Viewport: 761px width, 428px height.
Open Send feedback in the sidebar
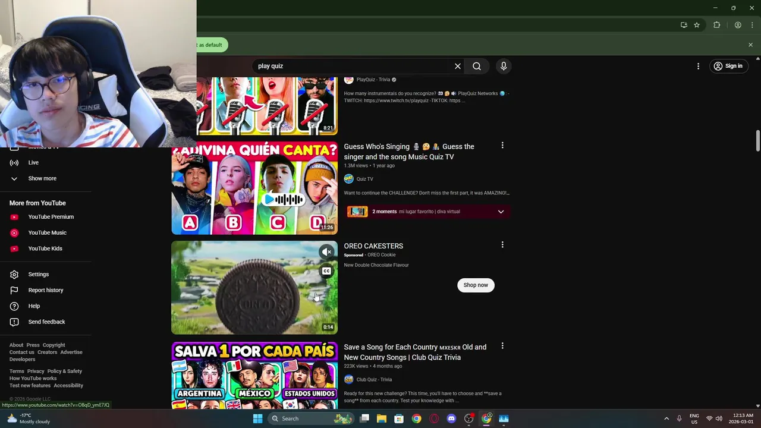46,322
